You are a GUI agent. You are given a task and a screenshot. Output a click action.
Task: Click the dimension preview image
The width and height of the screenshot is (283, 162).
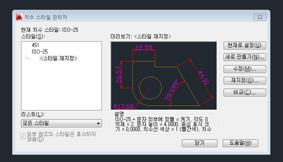coord(164,75)
